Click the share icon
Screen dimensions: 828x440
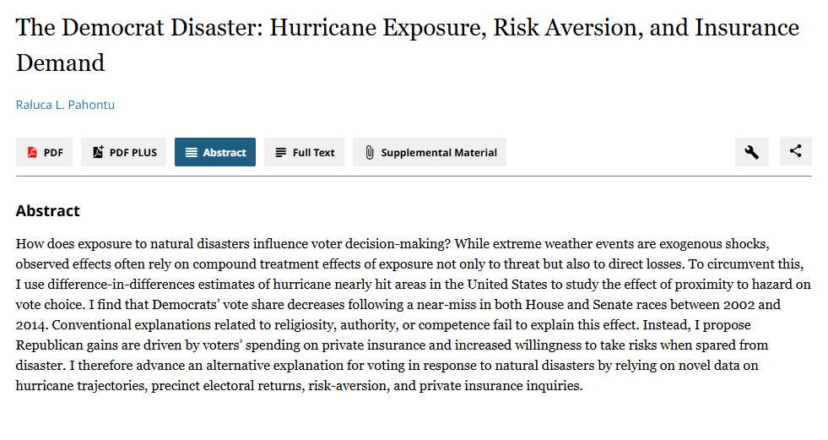tap(795, 152)
